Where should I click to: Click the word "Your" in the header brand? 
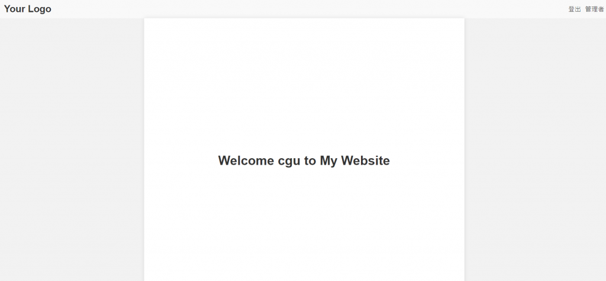coord(15,9)
